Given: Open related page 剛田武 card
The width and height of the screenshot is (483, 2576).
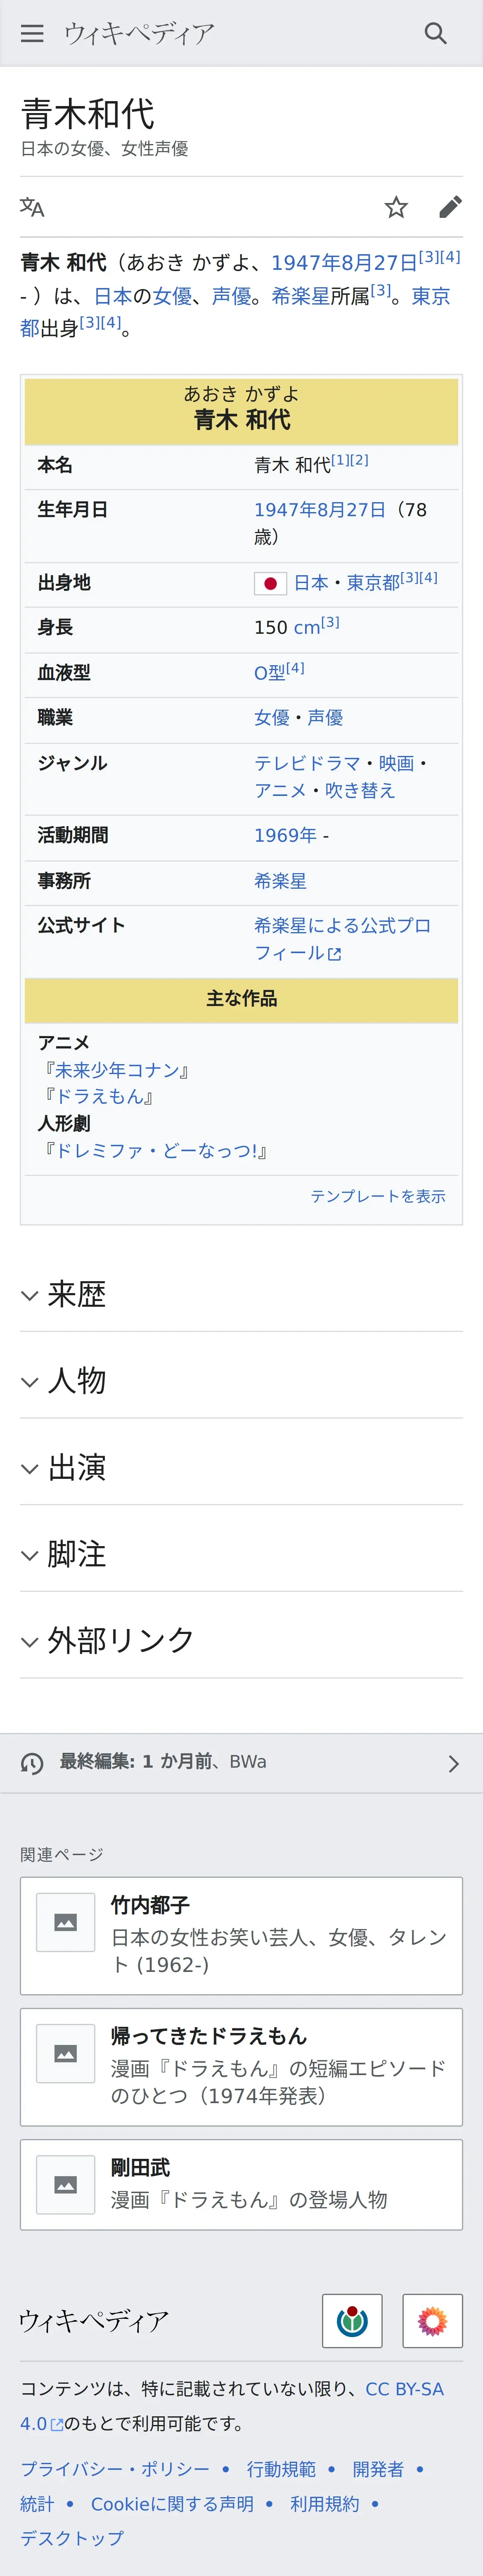Looking at the screenshot, I should (x=241, y=2184).
